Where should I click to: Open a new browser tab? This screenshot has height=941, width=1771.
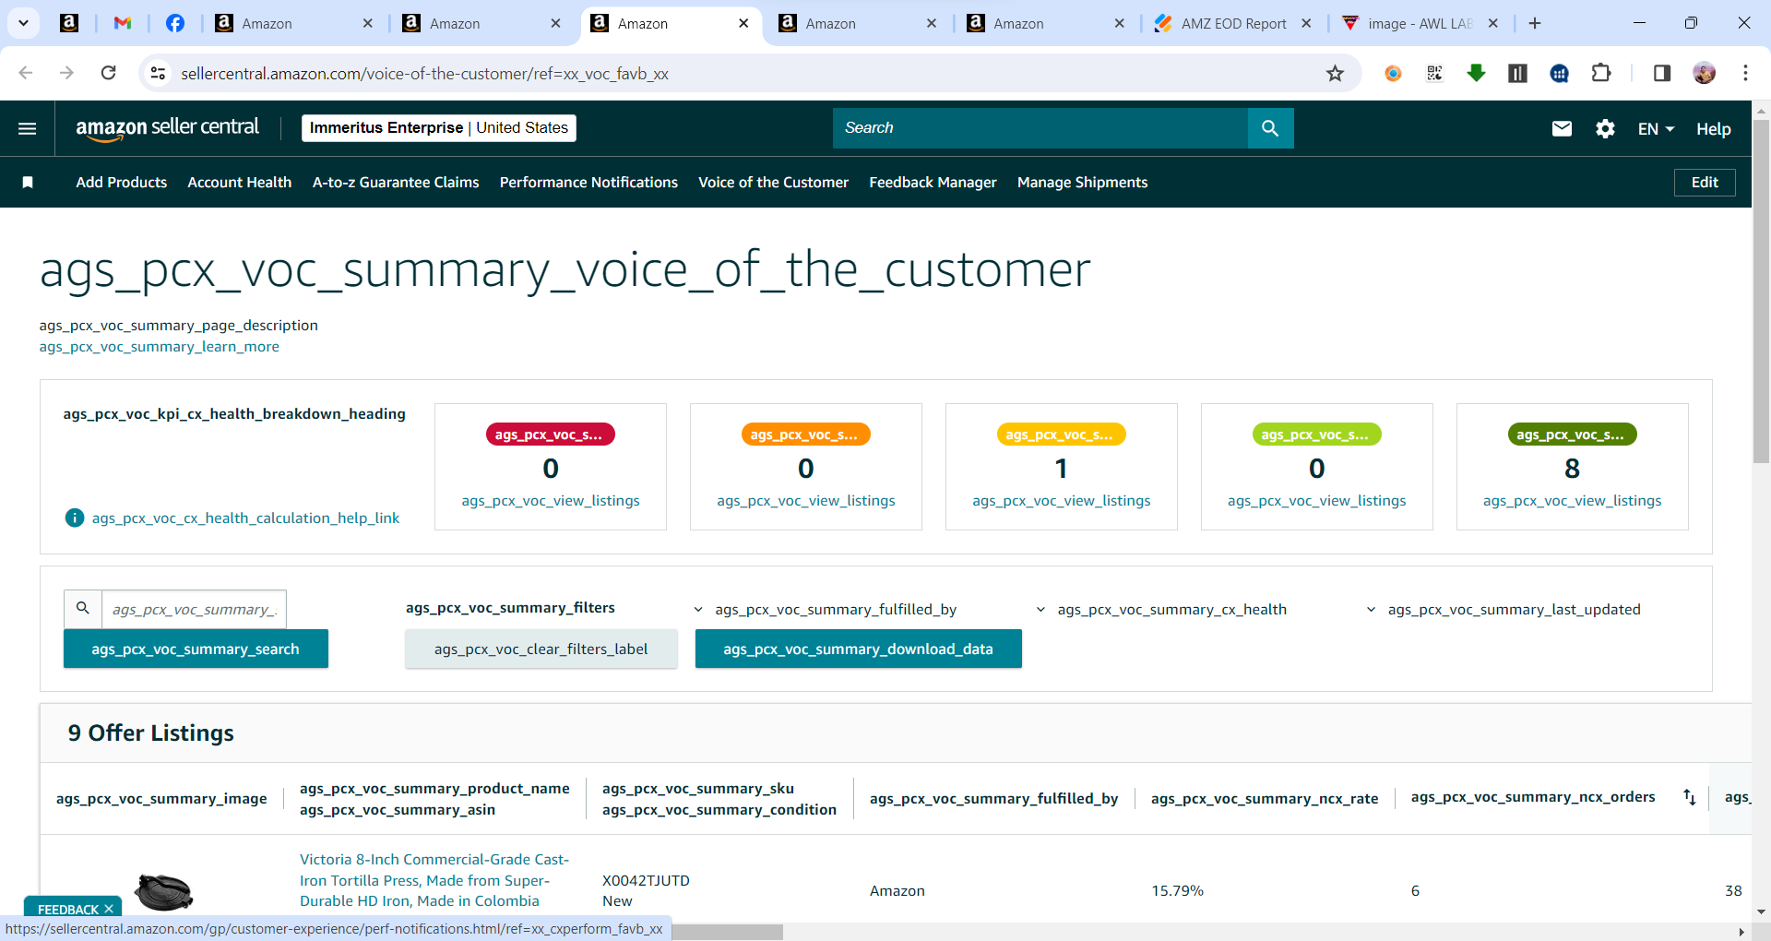(1535, 23)
